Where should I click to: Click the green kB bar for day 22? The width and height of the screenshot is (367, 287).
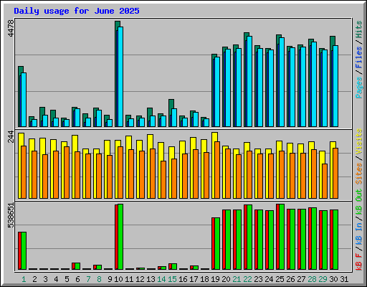click(249, 237)
